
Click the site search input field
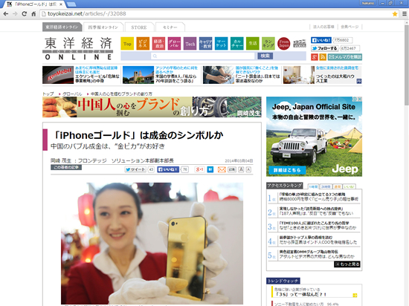203,56
